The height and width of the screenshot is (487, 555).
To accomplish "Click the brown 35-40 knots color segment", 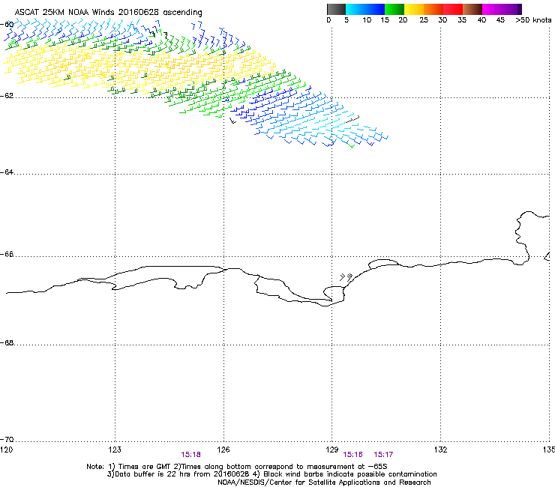I will click(472, 9).
